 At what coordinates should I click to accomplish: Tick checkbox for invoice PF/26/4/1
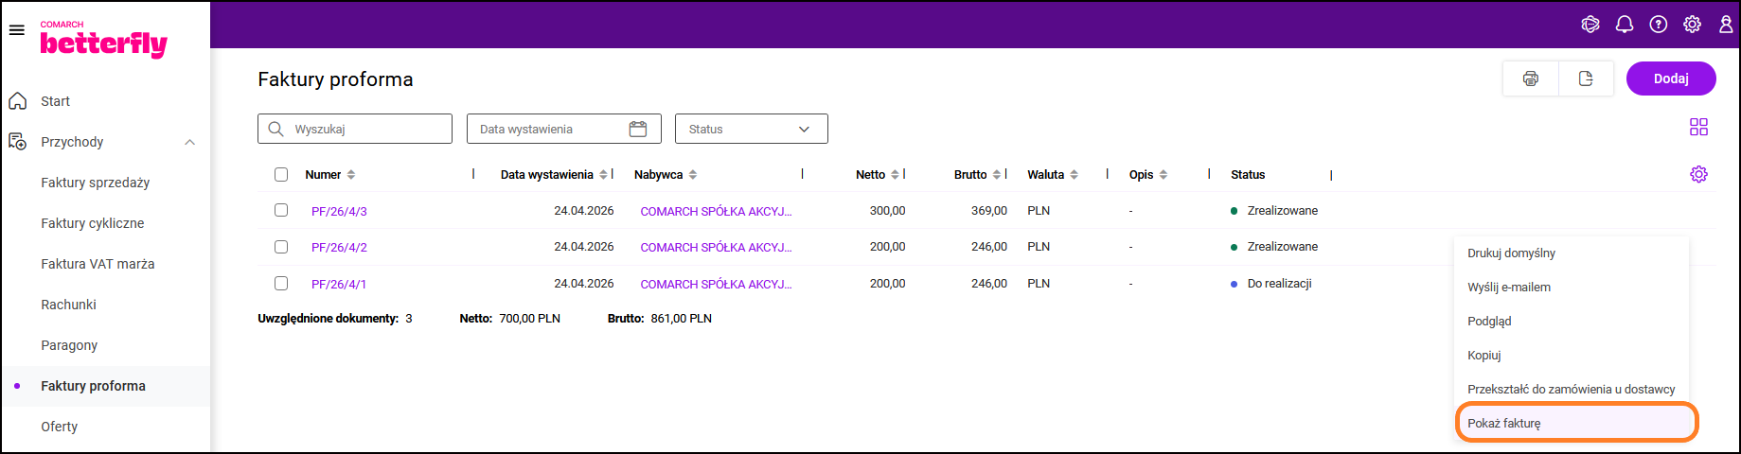(281, 283)
